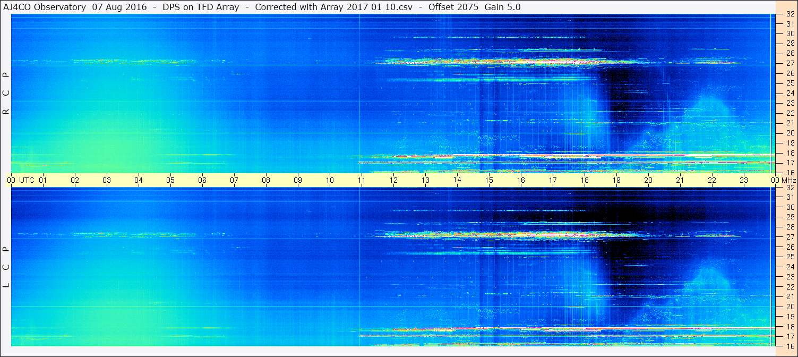Click the 05 hour mark on UTC axis
Screen dimensions: 798x357
coord(170,180)
